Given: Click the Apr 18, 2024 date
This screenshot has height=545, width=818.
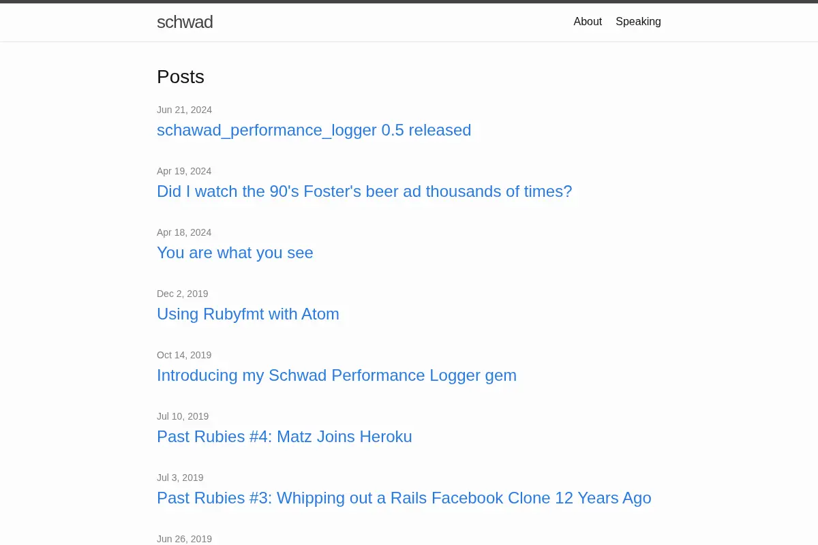Looking at the screenshot, I should point(184,232).
